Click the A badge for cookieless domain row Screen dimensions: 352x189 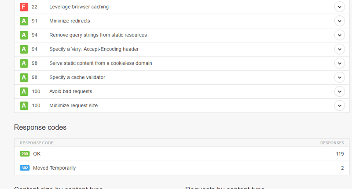24,63
